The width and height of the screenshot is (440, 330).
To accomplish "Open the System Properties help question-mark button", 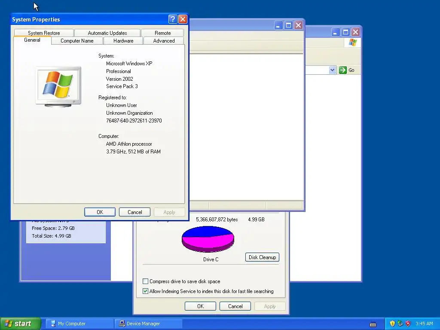I will [x=173, y=19].
